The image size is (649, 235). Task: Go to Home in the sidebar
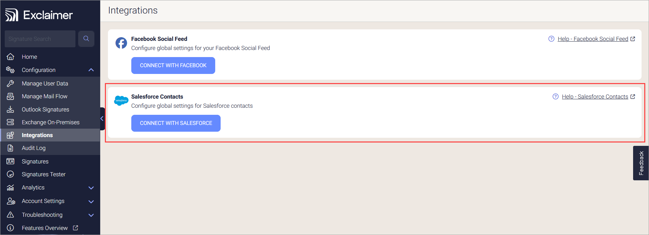click(29, 56)
